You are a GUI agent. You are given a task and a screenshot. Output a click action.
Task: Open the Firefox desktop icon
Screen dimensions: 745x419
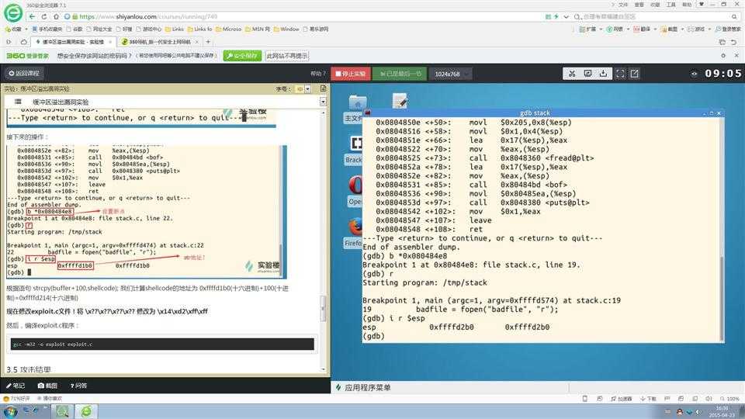[x=354, y=233]
